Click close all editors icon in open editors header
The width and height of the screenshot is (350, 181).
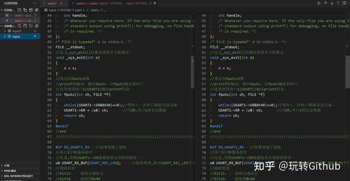pos(36,10)
